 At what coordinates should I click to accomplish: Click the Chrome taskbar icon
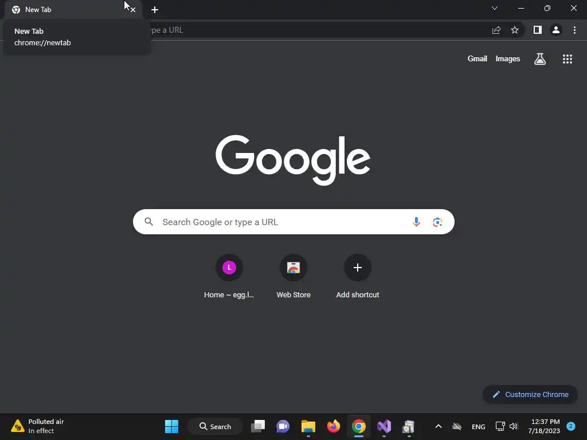[359, 426]
